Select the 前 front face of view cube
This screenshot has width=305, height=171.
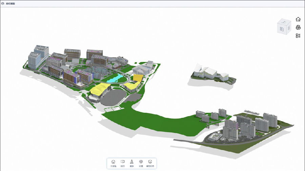(x=282, y=29)
